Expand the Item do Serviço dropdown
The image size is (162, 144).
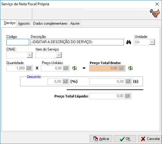click(x=59, y=55)
